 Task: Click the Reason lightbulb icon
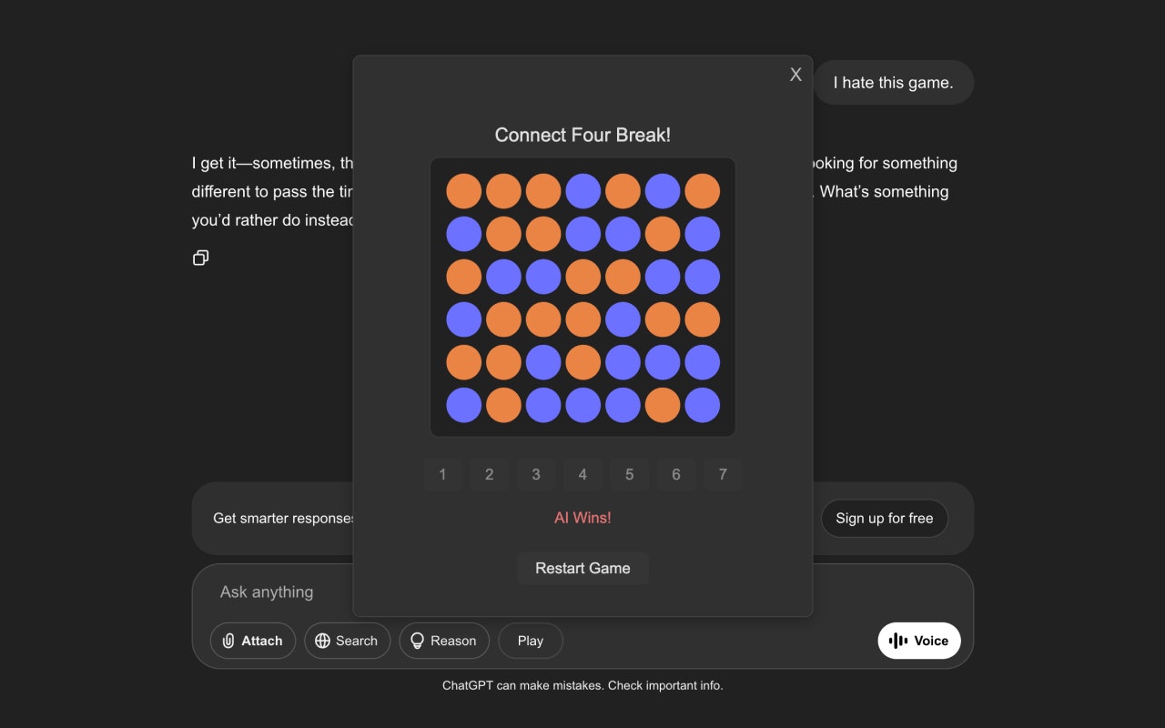tap(418, 641)
